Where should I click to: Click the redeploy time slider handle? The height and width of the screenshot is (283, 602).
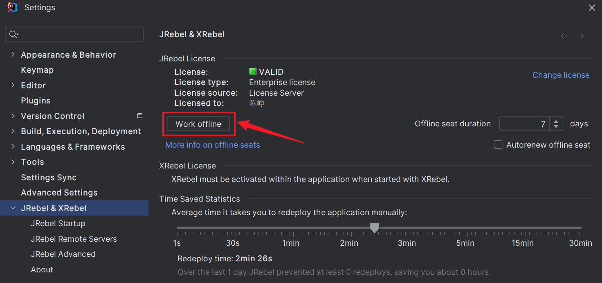coord(375,228)
